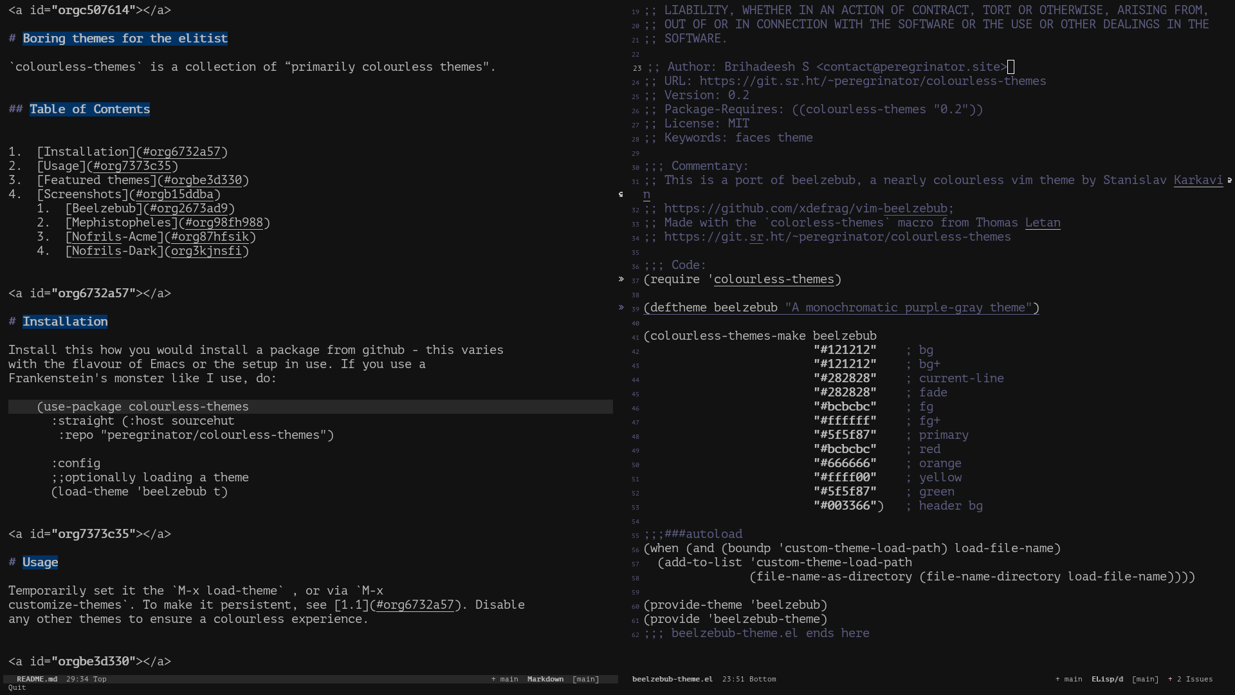Viewport: 1235px width, 695px height.
Task: Click the 'Boring themes for the elitist' heading
Action: [125, 39]
